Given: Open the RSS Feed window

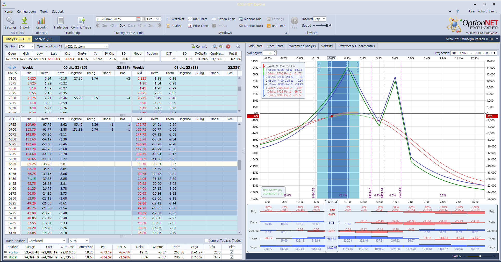Looking at the screenshot, I should [x=276, y=26].
